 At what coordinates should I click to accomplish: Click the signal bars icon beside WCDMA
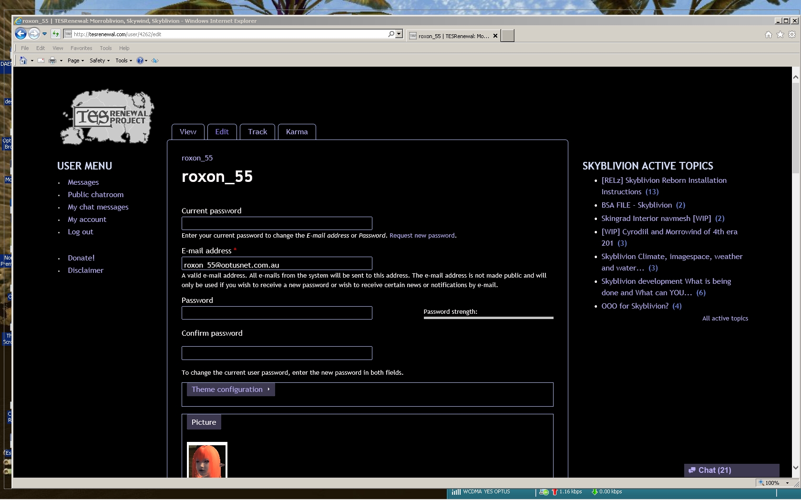pyautogui.click(x=456, y=492)
